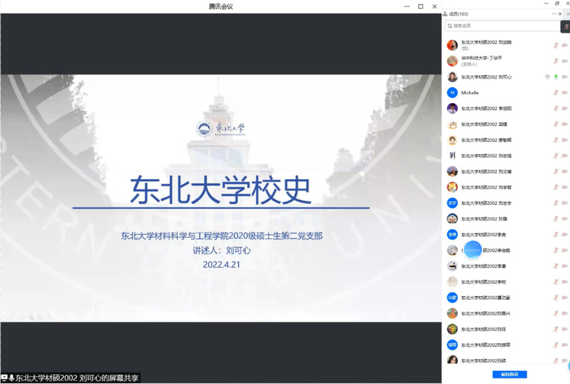570x384 pixels.
Task: Click camera icon in 李旭阳 row
Action: (564, 108)
